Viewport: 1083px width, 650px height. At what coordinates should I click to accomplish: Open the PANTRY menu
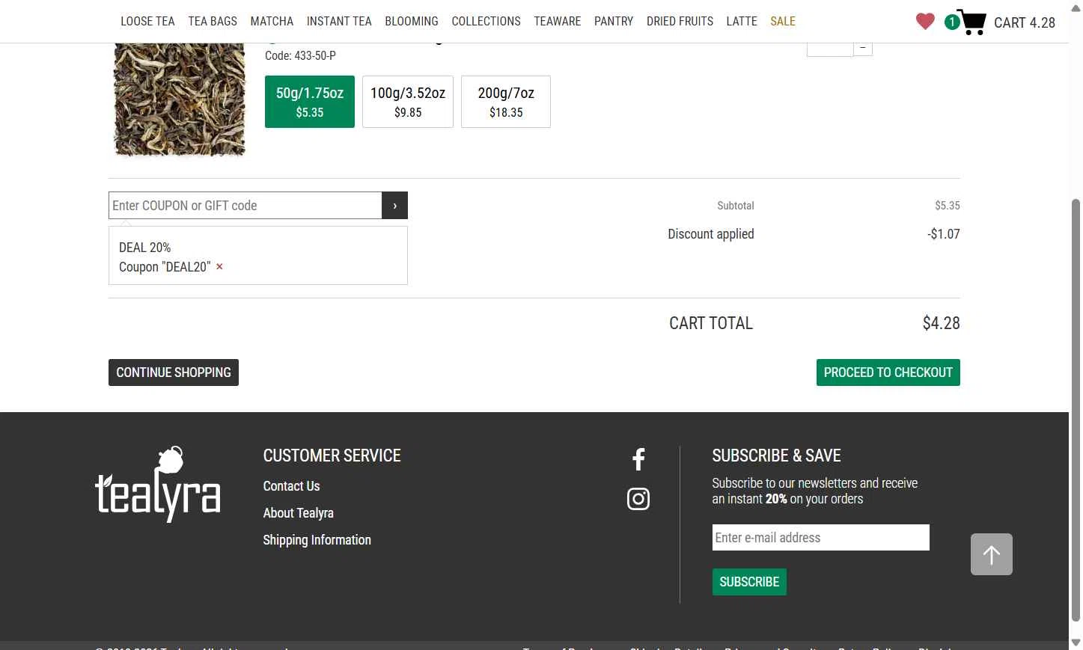tap(614, 21)
